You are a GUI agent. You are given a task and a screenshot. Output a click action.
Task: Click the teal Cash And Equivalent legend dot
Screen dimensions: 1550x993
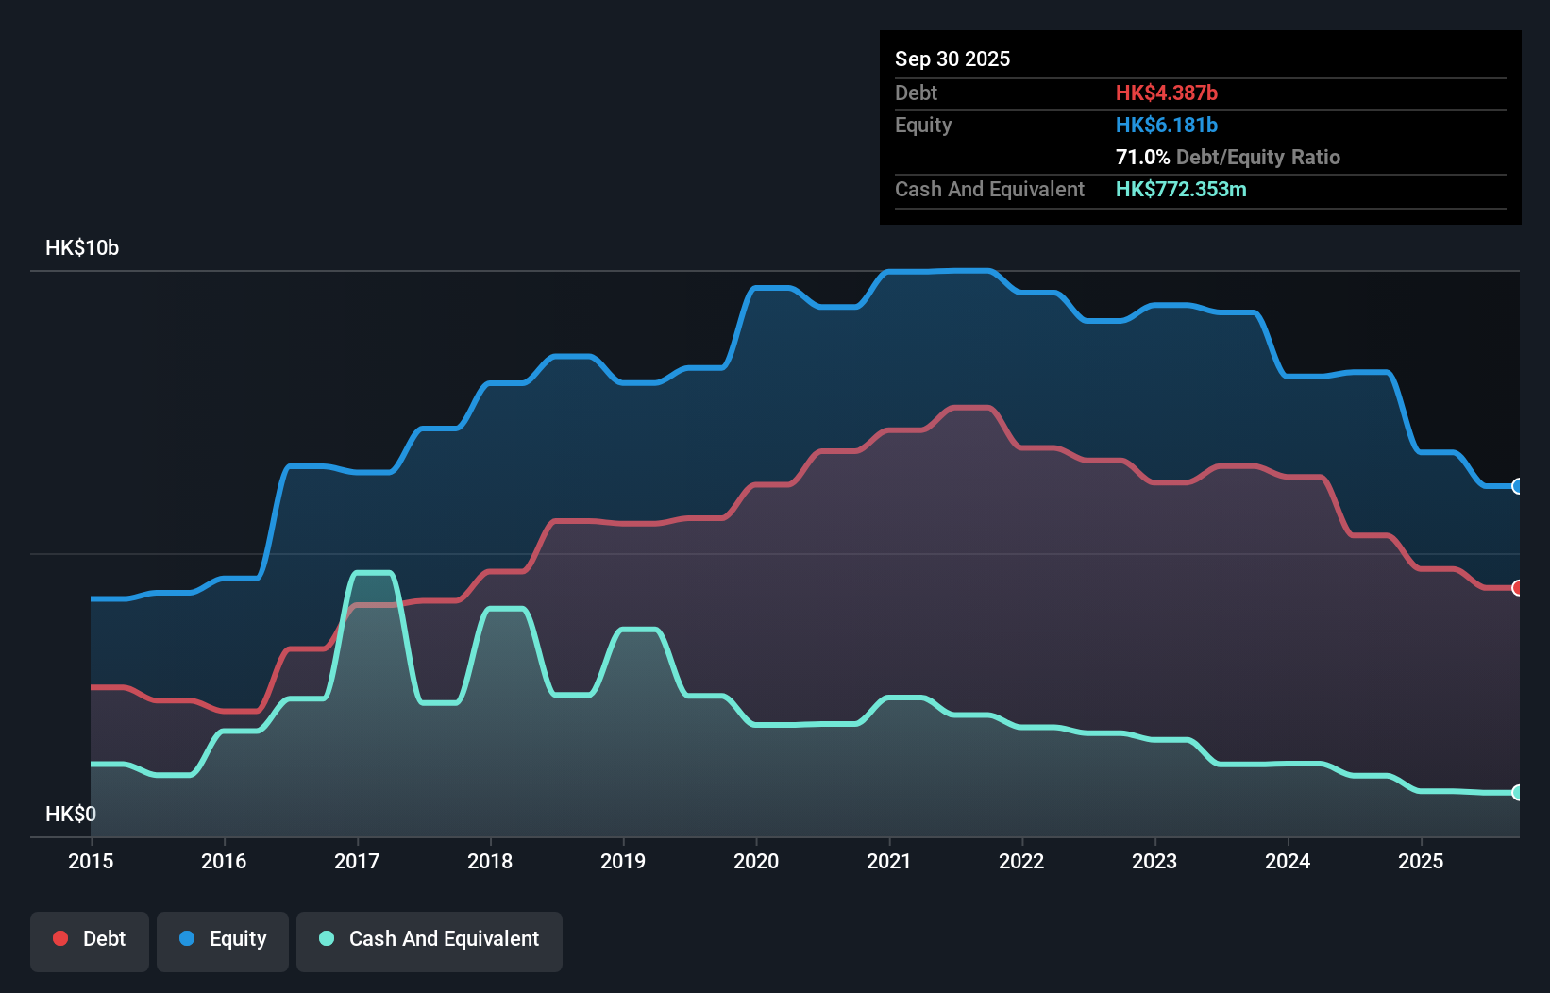[x=326, y=939]
